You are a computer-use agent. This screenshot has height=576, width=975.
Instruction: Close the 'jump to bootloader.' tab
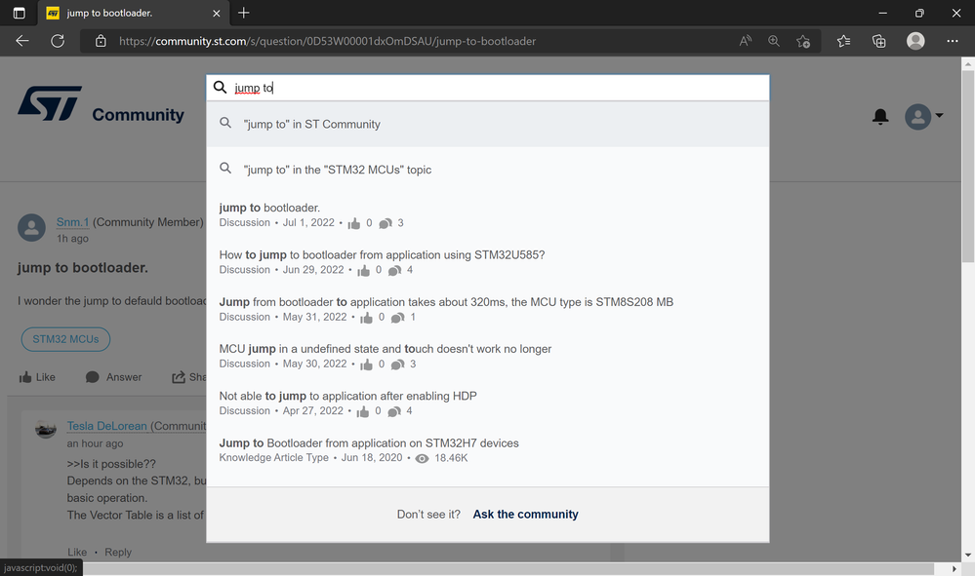coord(217,13)
